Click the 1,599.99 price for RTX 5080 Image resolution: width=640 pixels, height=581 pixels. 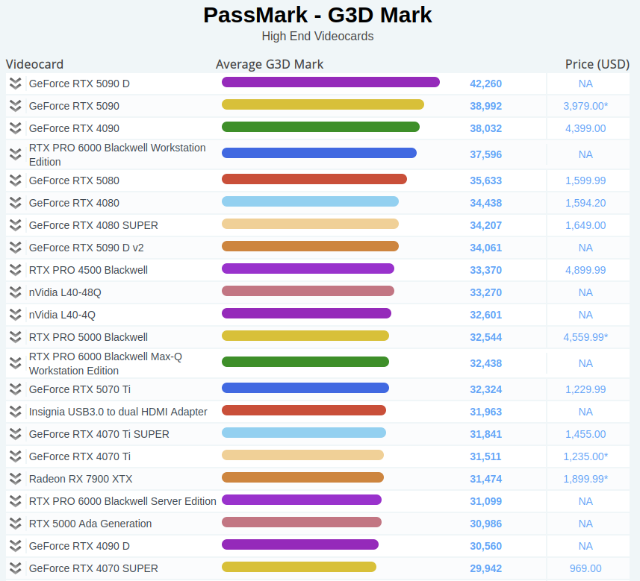[x=585, y=180]
